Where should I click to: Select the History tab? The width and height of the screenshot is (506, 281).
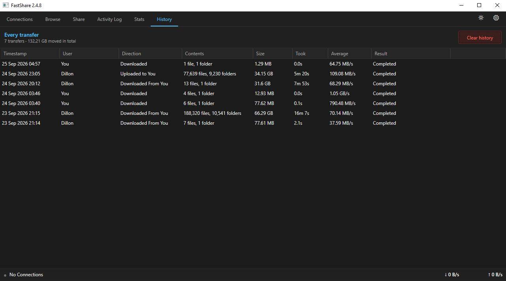[164, 19]
